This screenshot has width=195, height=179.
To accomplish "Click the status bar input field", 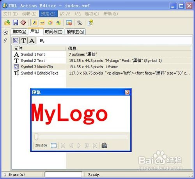I will tap(63, 174).
